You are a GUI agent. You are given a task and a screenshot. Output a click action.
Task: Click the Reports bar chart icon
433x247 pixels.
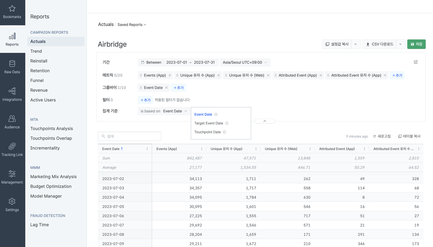pyautogui.click(x=12, y=36)
